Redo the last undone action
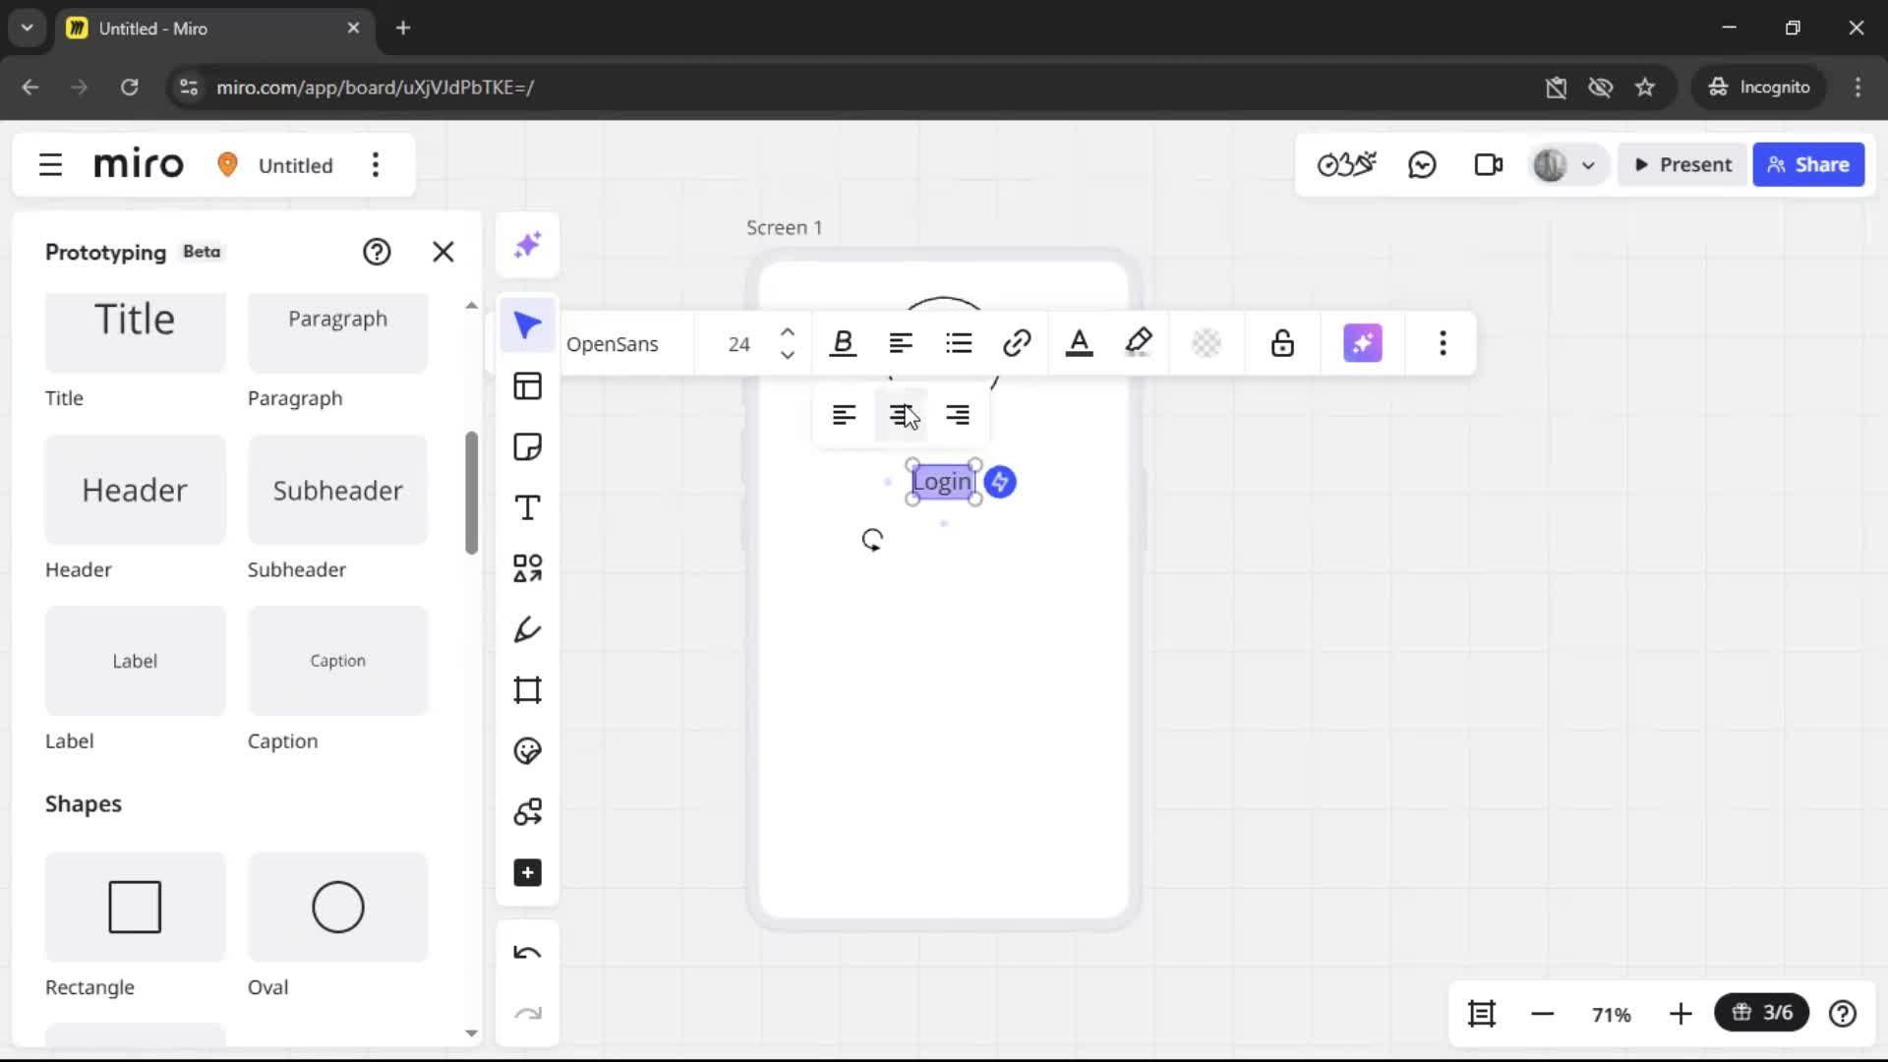1888x1062 pixels. (x=528, y=1014)
